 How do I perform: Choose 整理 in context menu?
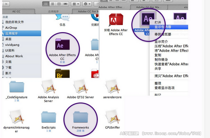point(169,83)
